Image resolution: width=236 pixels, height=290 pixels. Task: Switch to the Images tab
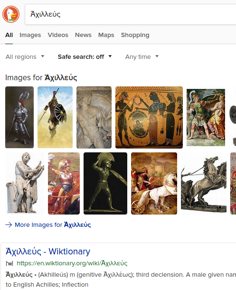(30, 35)
